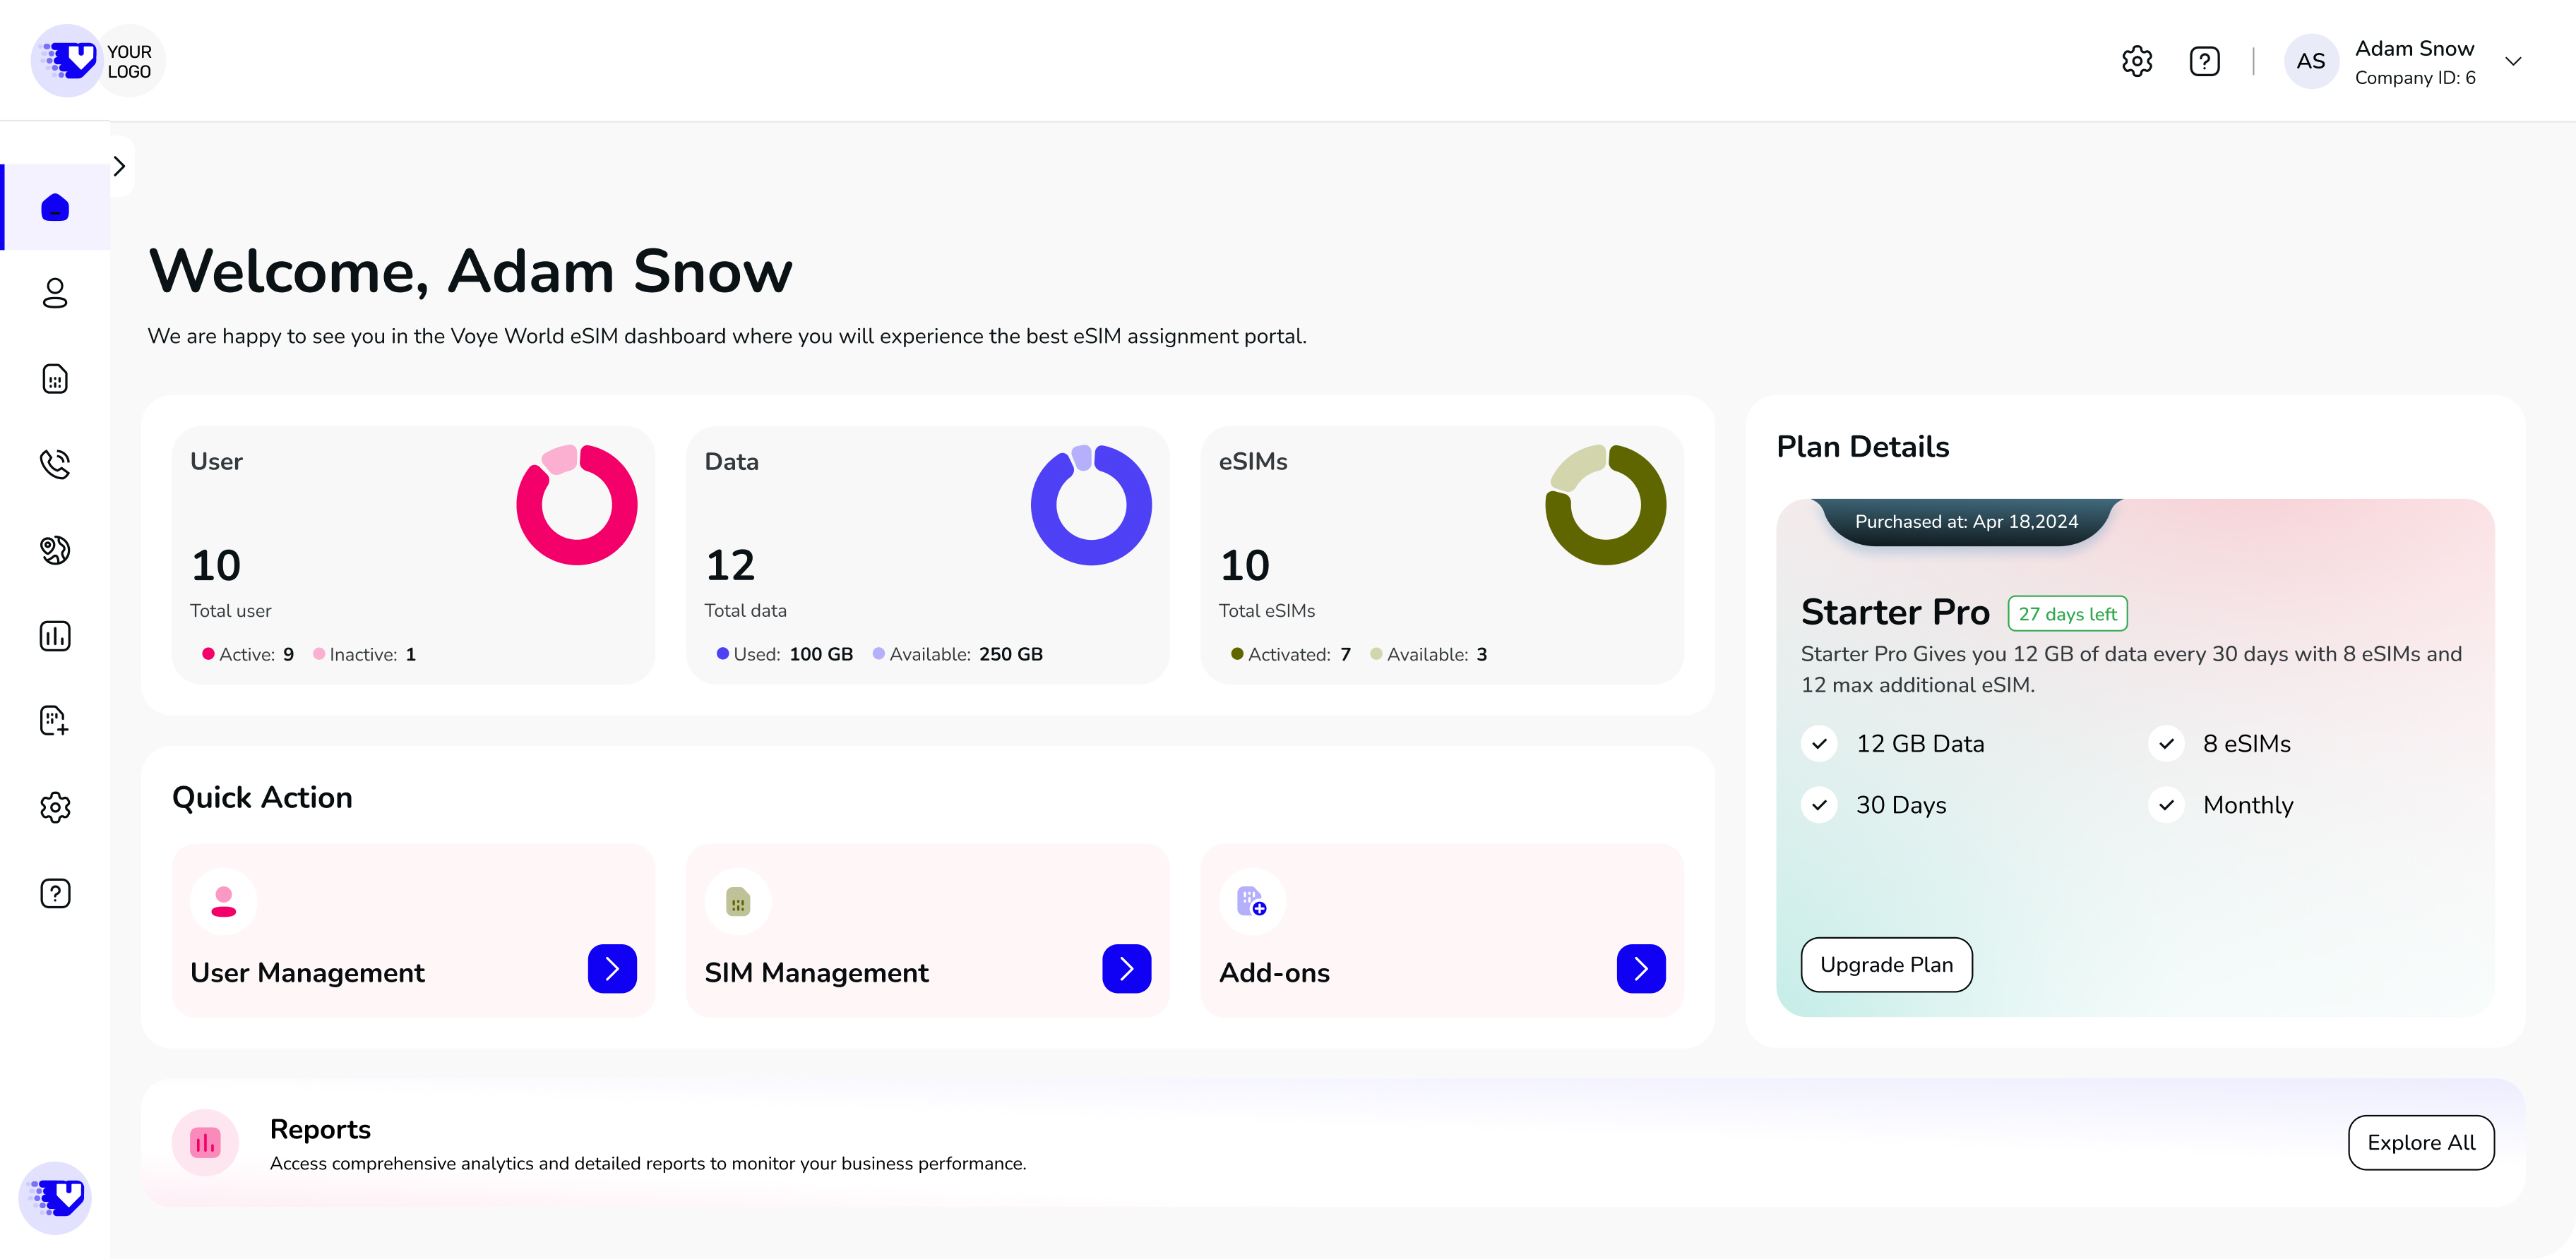Screen dimensions: 2576x1259
Task: Open add new SIM icon in sidebar
Action: (x=55, y=721)
